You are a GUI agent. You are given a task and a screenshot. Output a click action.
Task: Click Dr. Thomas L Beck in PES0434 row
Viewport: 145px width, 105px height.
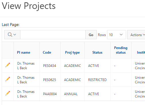[26, 66]
